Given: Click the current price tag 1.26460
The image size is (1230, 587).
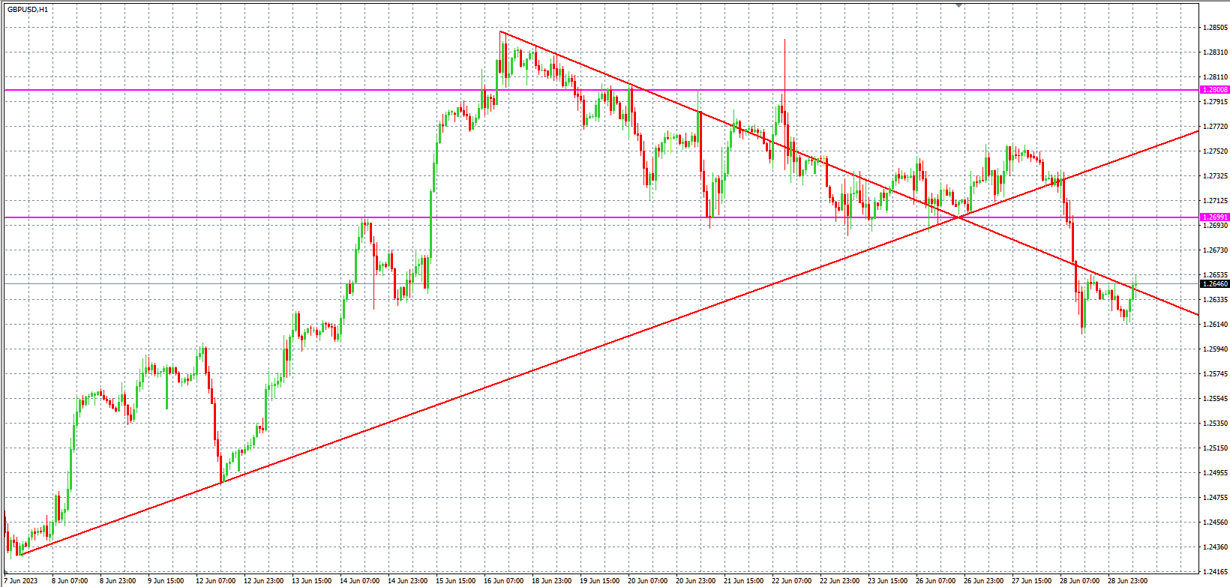Looking at the screenshot, I should (x=1215, y=284).
